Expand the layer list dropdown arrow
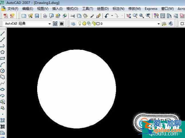This screenshot has width=185, height=138. [159, 24]
